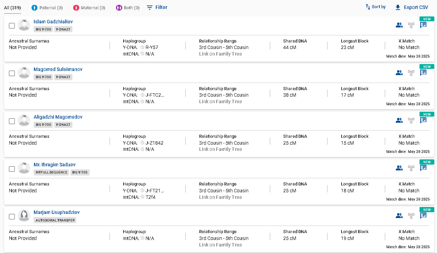Viewport: 437px width, 253px height.
Task: Open In Common With for Marjam Usuphadziev
Action: [399, 215]
